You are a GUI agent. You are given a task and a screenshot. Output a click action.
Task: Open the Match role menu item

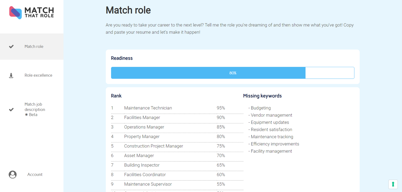click(x=32, y=46)
